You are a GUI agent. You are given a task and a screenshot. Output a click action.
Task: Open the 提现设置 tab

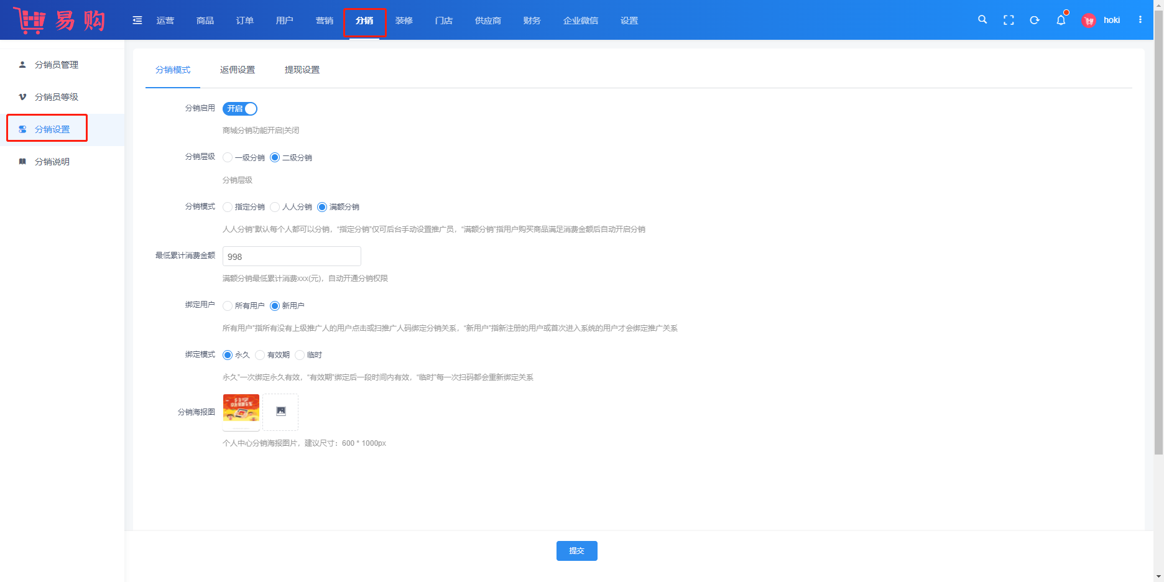pyautogui.click(x=302, y=70)
